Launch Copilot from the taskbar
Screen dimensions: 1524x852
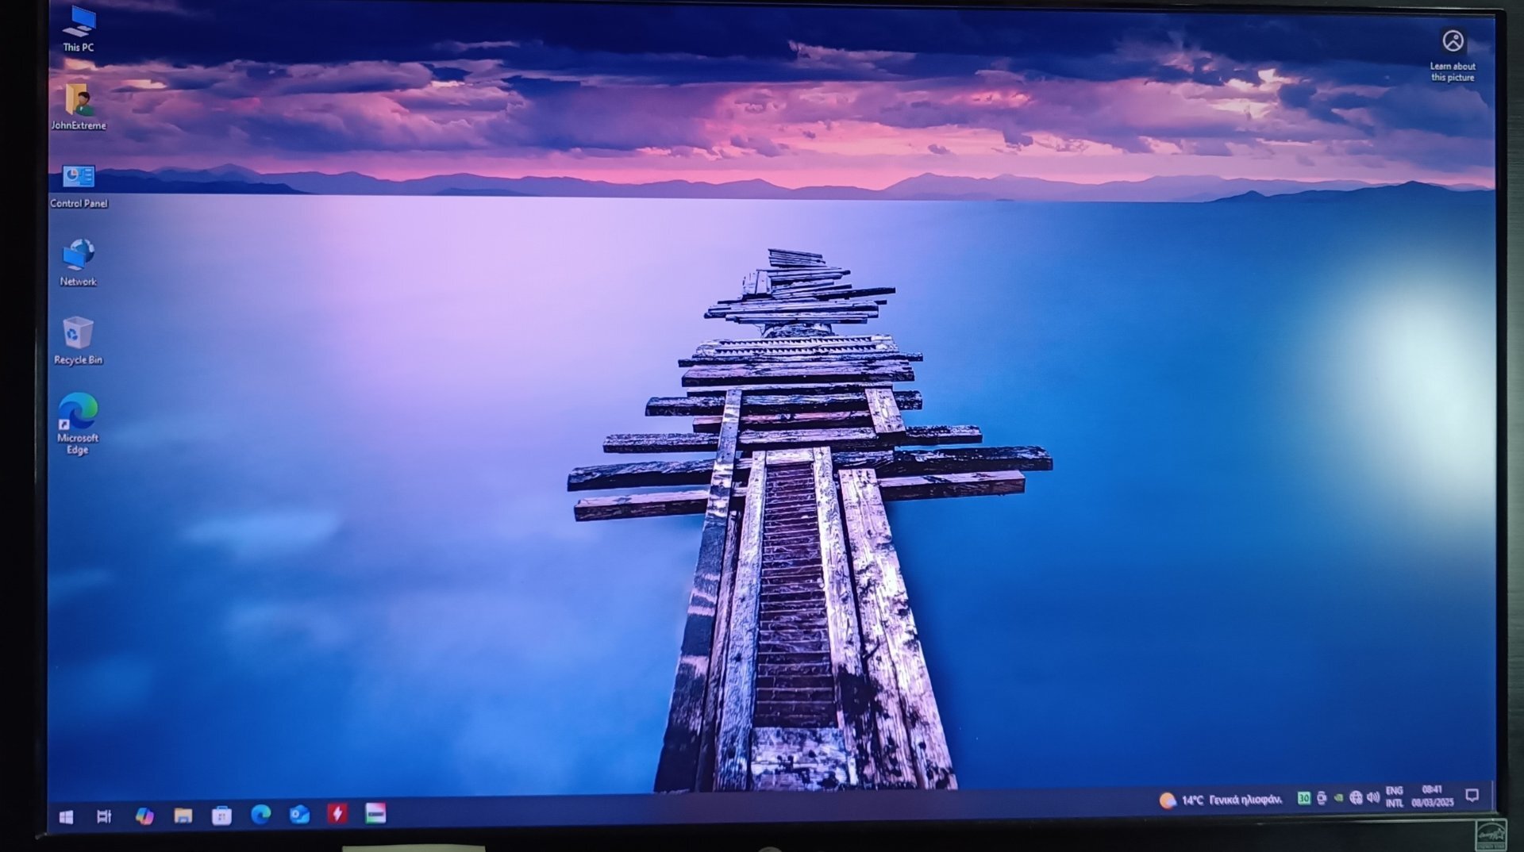pos(144,816)
